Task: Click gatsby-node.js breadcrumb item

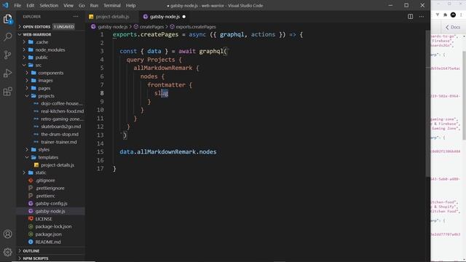Action: (x=109, y=27)
